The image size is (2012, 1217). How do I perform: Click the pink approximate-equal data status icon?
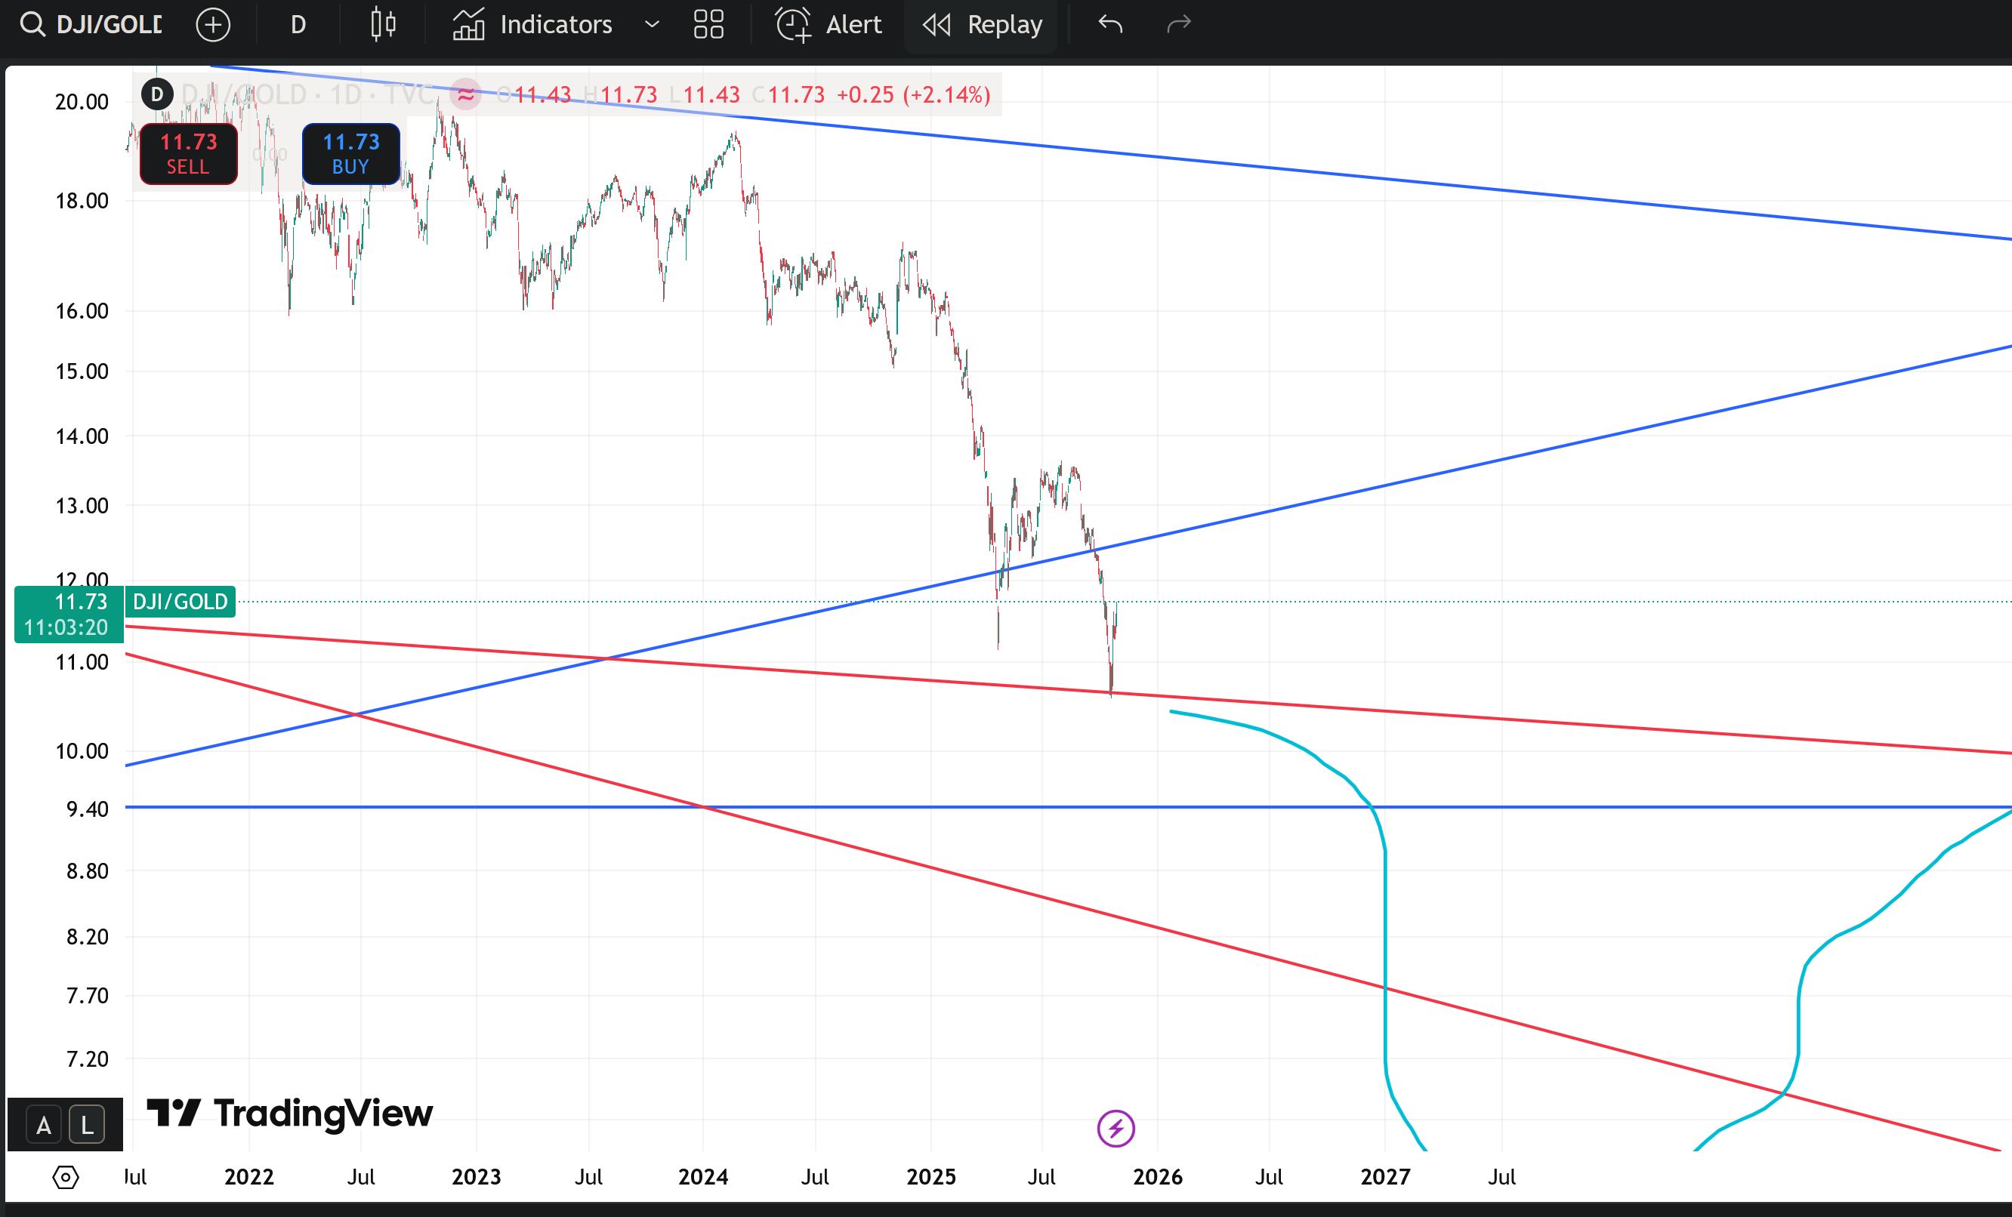tap(465, 94)
